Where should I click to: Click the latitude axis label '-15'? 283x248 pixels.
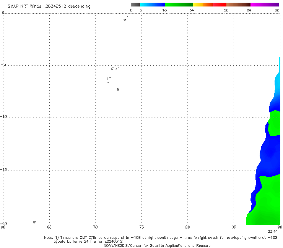pos(3,169)
